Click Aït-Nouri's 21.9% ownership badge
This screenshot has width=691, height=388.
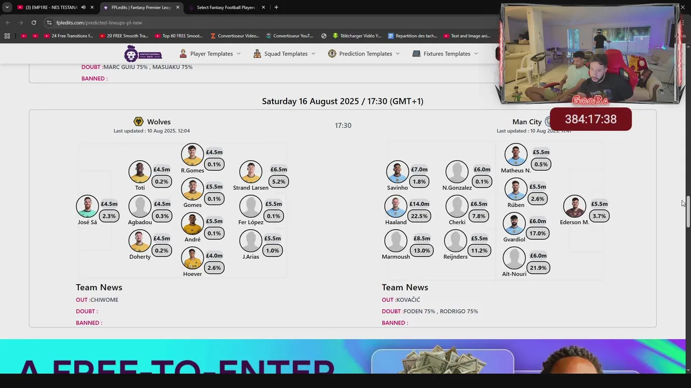(538, 268)
